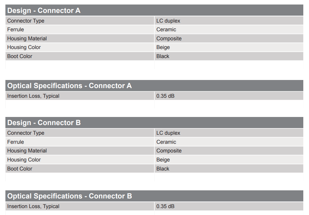This screenshot has height=215, width=309.
Task: Select the "Ferrule" label under Connector A
Action: (x=16, y=29)
